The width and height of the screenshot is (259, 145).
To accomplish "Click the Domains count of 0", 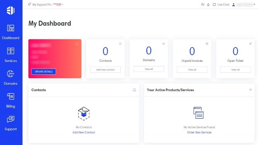I will (149, 50).
